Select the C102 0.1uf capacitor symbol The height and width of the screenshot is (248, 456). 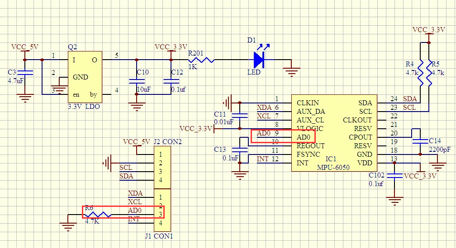[x=394, y=176]
